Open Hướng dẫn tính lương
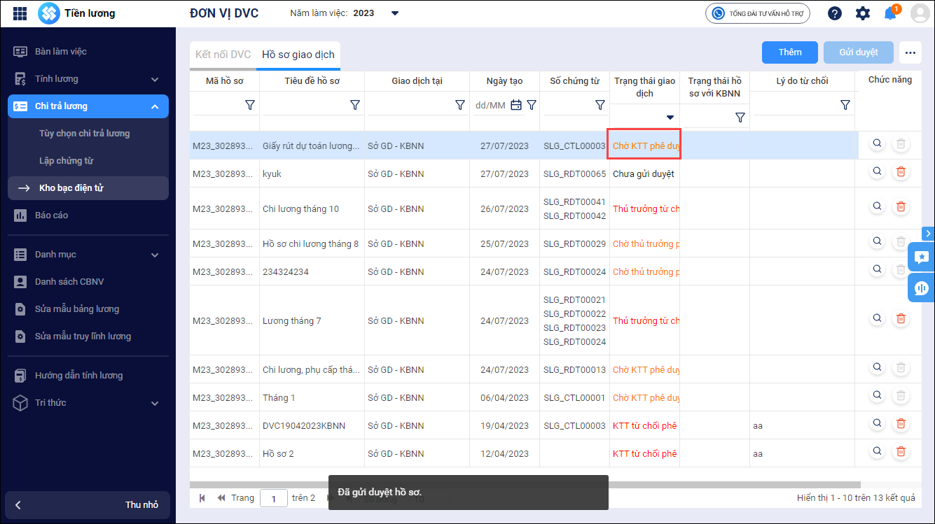 [88, 376]
